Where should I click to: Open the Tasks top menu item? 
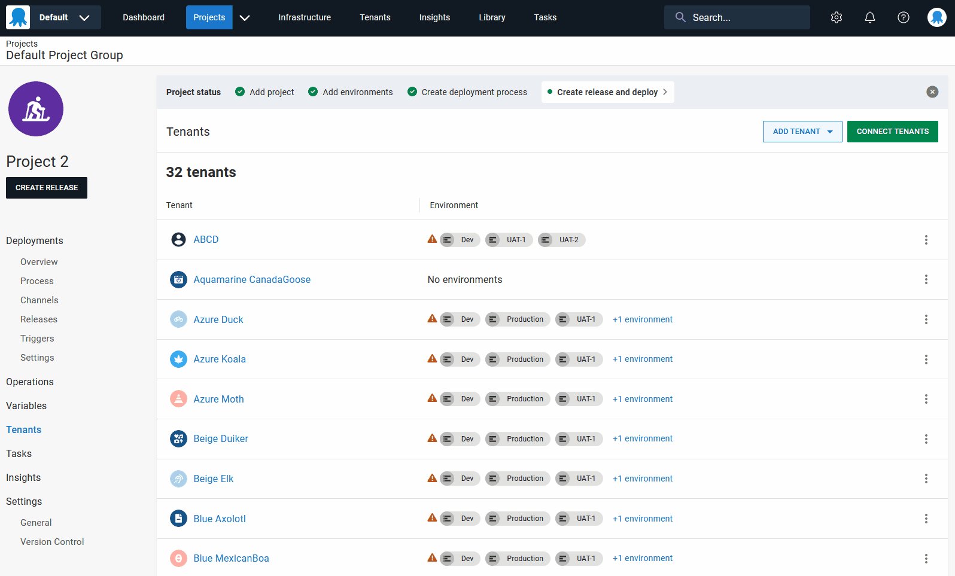point(545,17)
